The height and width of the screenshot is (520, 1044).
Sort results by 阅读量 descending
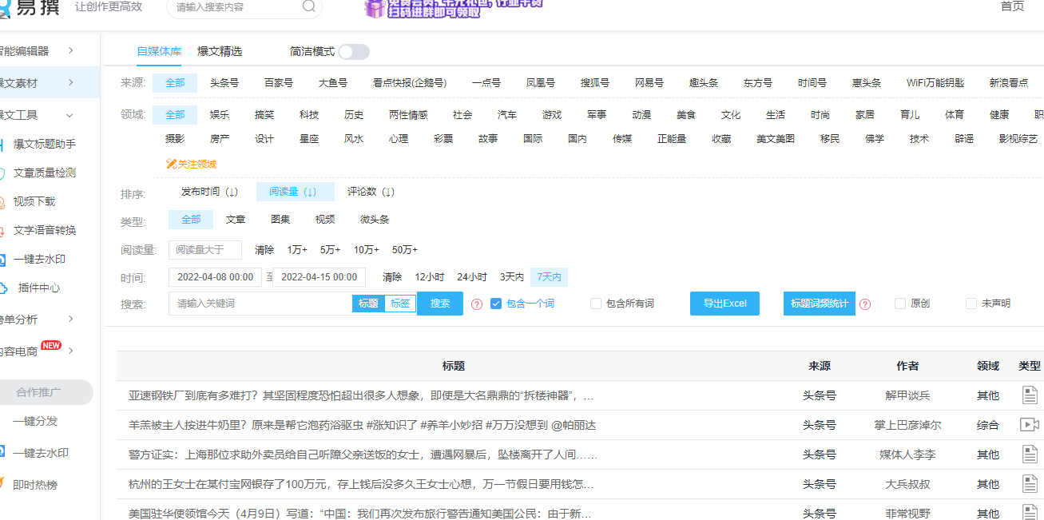(x=295, y=191)
